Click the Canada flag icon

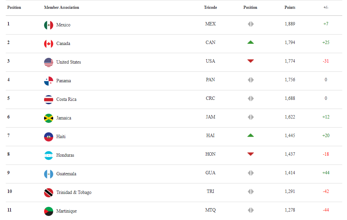coord(48,44)
